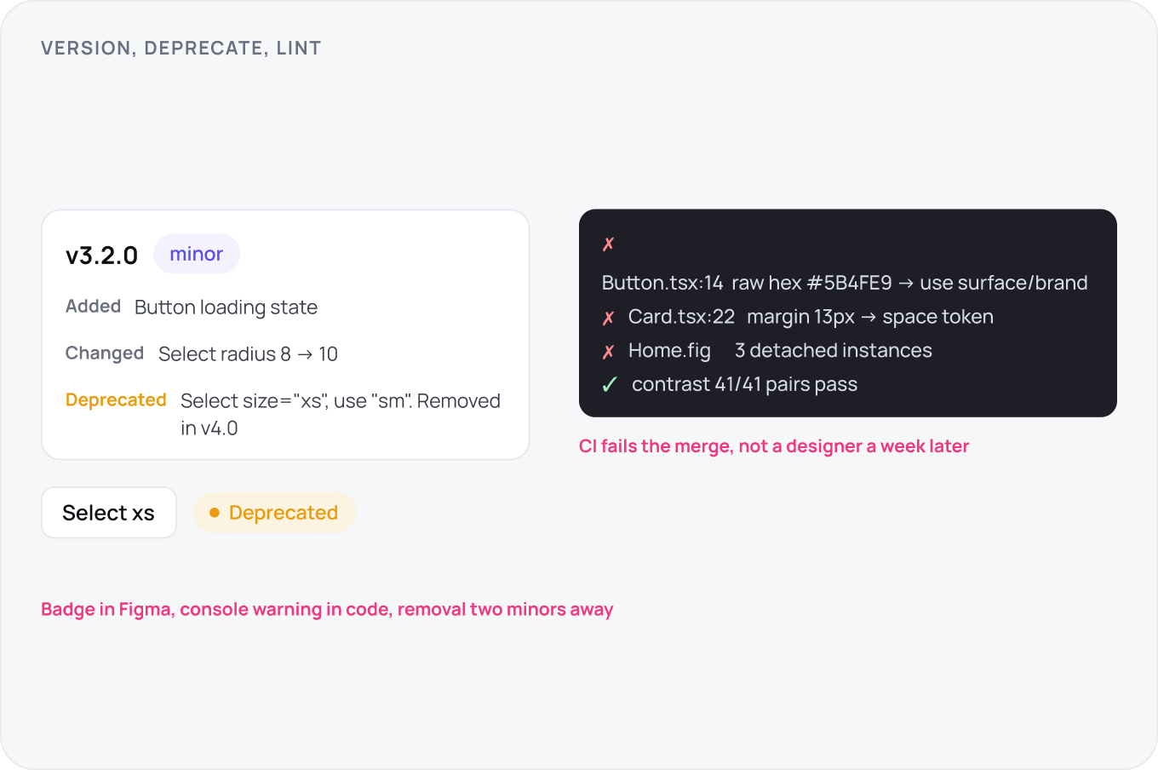Select the purple "minor" version badge

tap(197, 254)
